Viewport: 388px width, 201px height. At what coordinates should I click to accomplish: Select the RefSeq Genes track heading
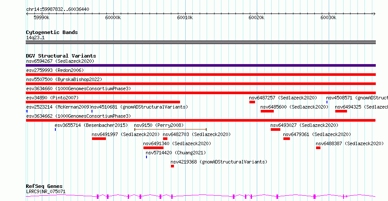pos(44,187)
